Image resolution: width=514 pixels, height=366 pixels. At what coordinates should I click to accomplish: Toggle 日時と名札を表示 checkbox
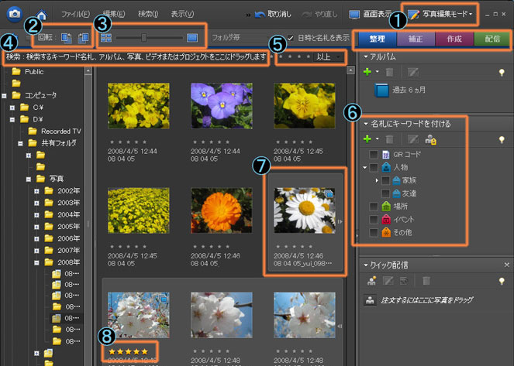(x=290, y=38)
